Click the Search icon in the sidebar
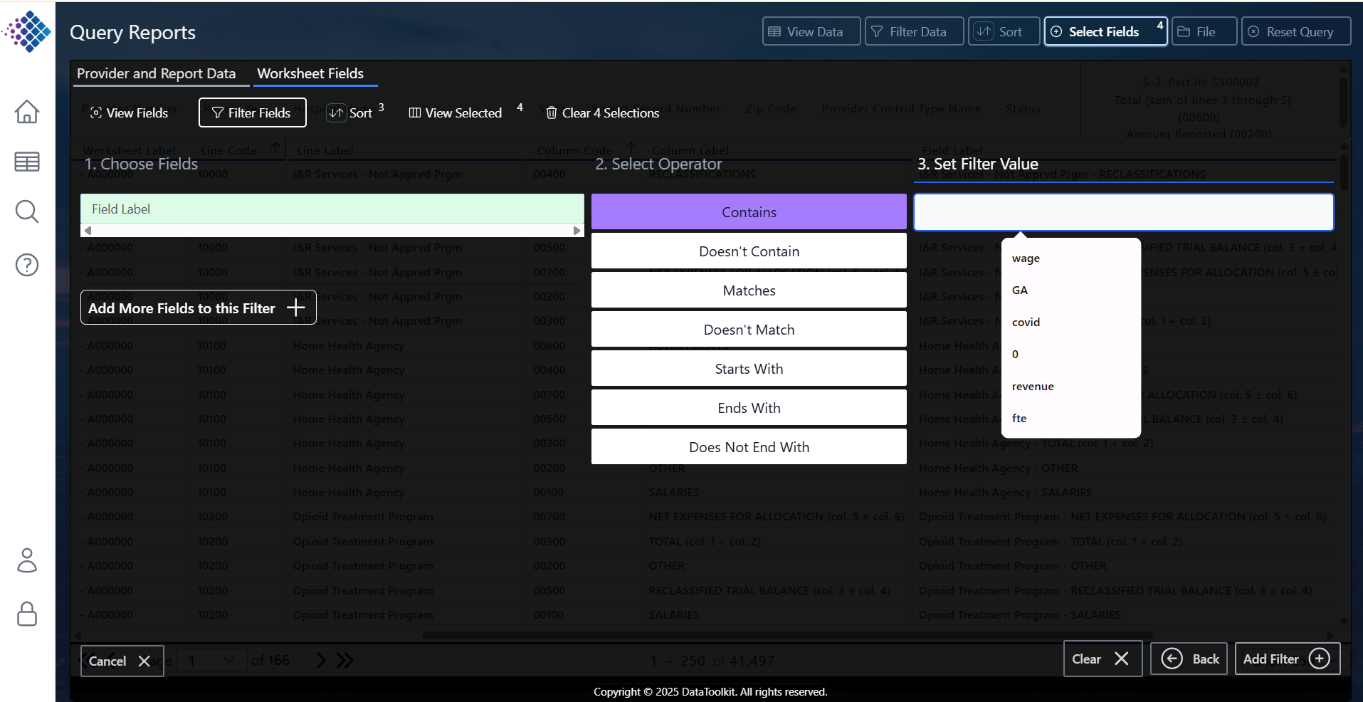 26,211
